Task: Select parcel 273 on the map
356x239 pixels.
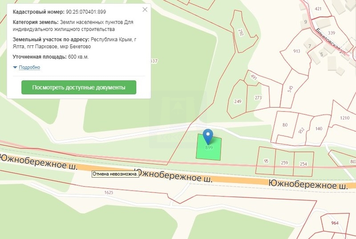Action: [x=258, y=98]
